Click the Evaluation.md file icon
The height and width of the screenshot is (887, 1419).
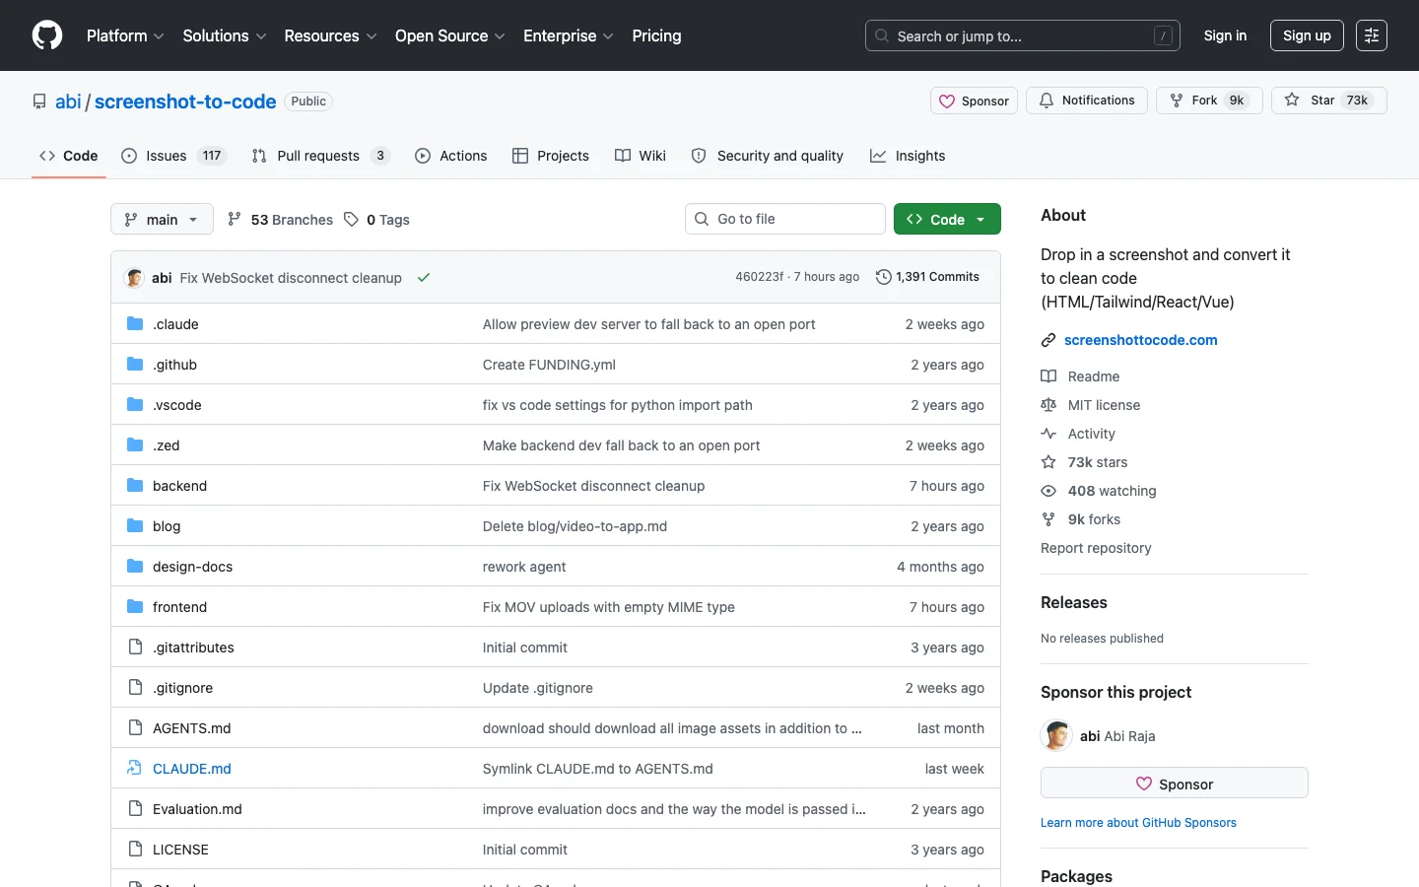[135, 808]
